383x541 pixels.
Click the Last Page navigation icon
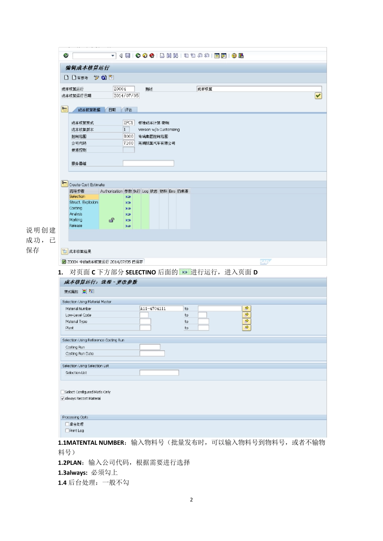[207, 56]
